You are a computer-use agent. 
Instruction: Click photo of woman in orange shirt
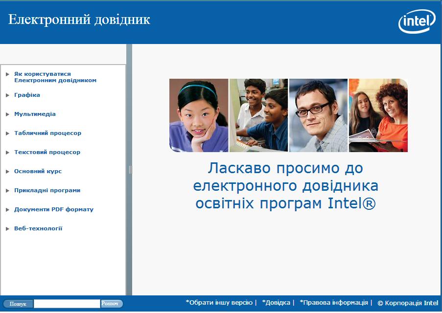tap(378, 115)
